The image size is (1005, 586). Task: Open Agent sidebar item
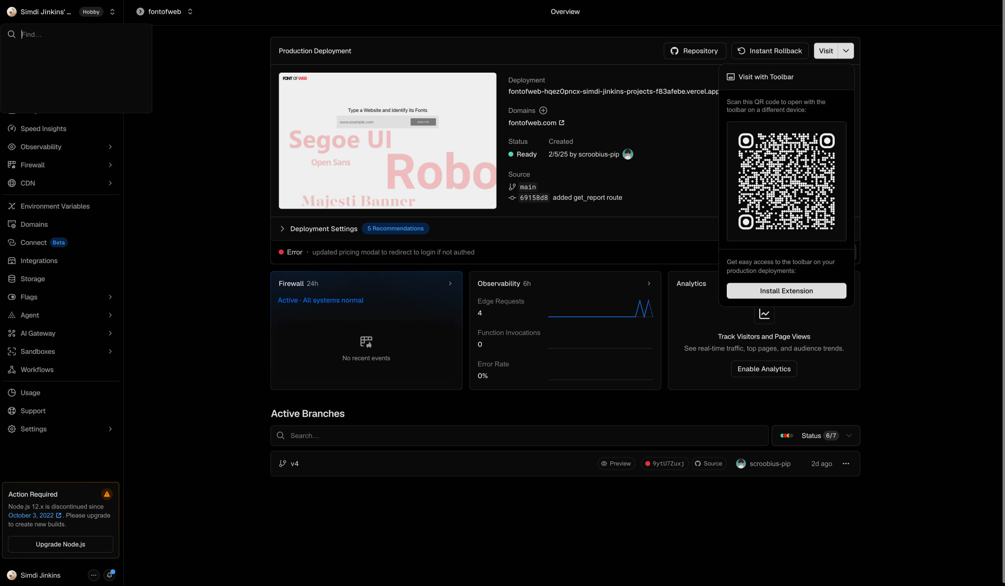(60, 315)
